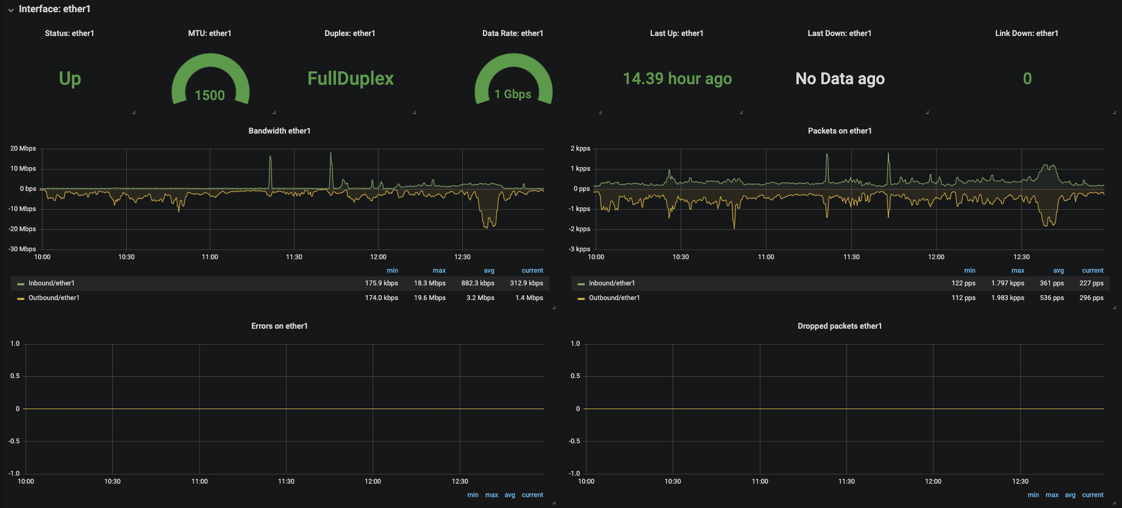This screenshot has width=1122, height=508.
Task: Toggle Inbound/ether1 series in Packets legend
Action: pyautogui.click(x=612, y=283)
